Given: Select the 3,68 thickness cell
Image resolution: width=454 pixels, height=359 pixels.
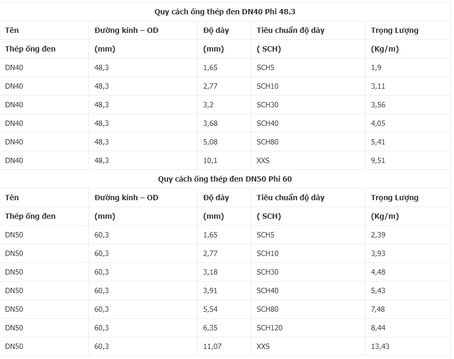Looking at the screenshot, I should click(210, 123).
